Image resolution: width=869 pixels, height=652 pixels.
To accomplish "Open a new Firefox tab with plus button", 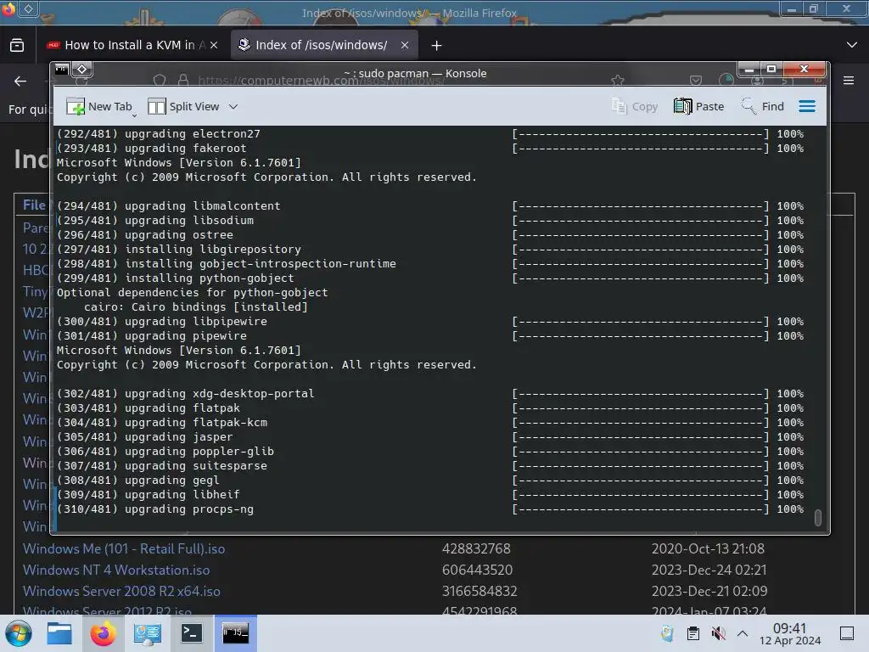I will (x=437, y=46).
